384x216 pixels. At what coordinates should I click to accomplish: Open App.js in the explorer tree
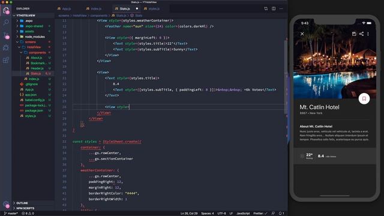[33, 89]
